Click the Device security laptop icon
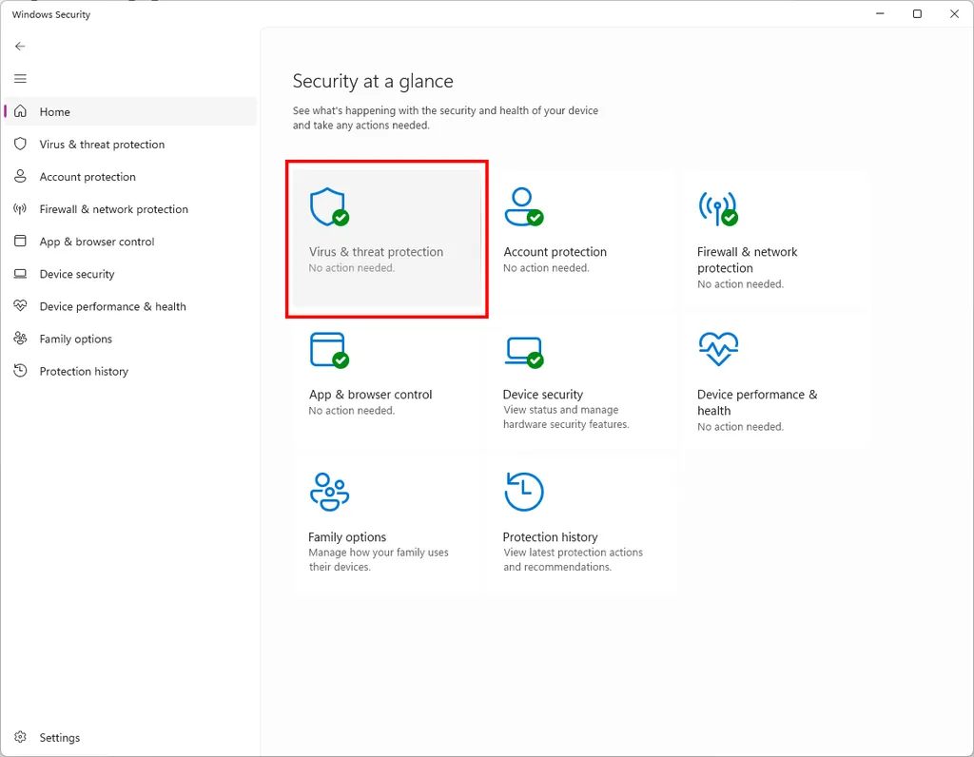 point(524,348)
